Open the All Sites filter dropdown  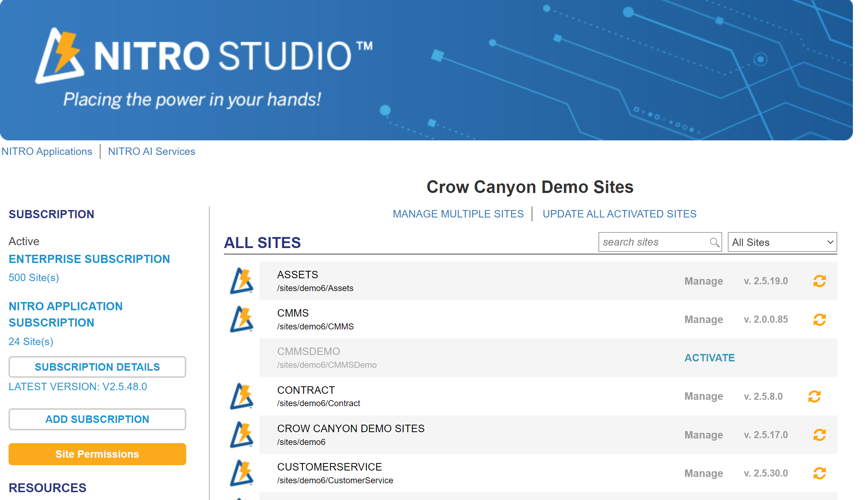(782, 242)
